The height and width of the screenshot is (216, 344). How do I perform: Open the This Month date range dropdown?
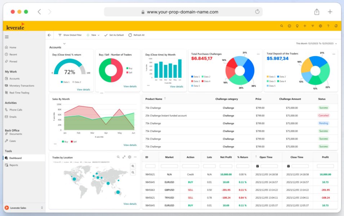(336, 44)
